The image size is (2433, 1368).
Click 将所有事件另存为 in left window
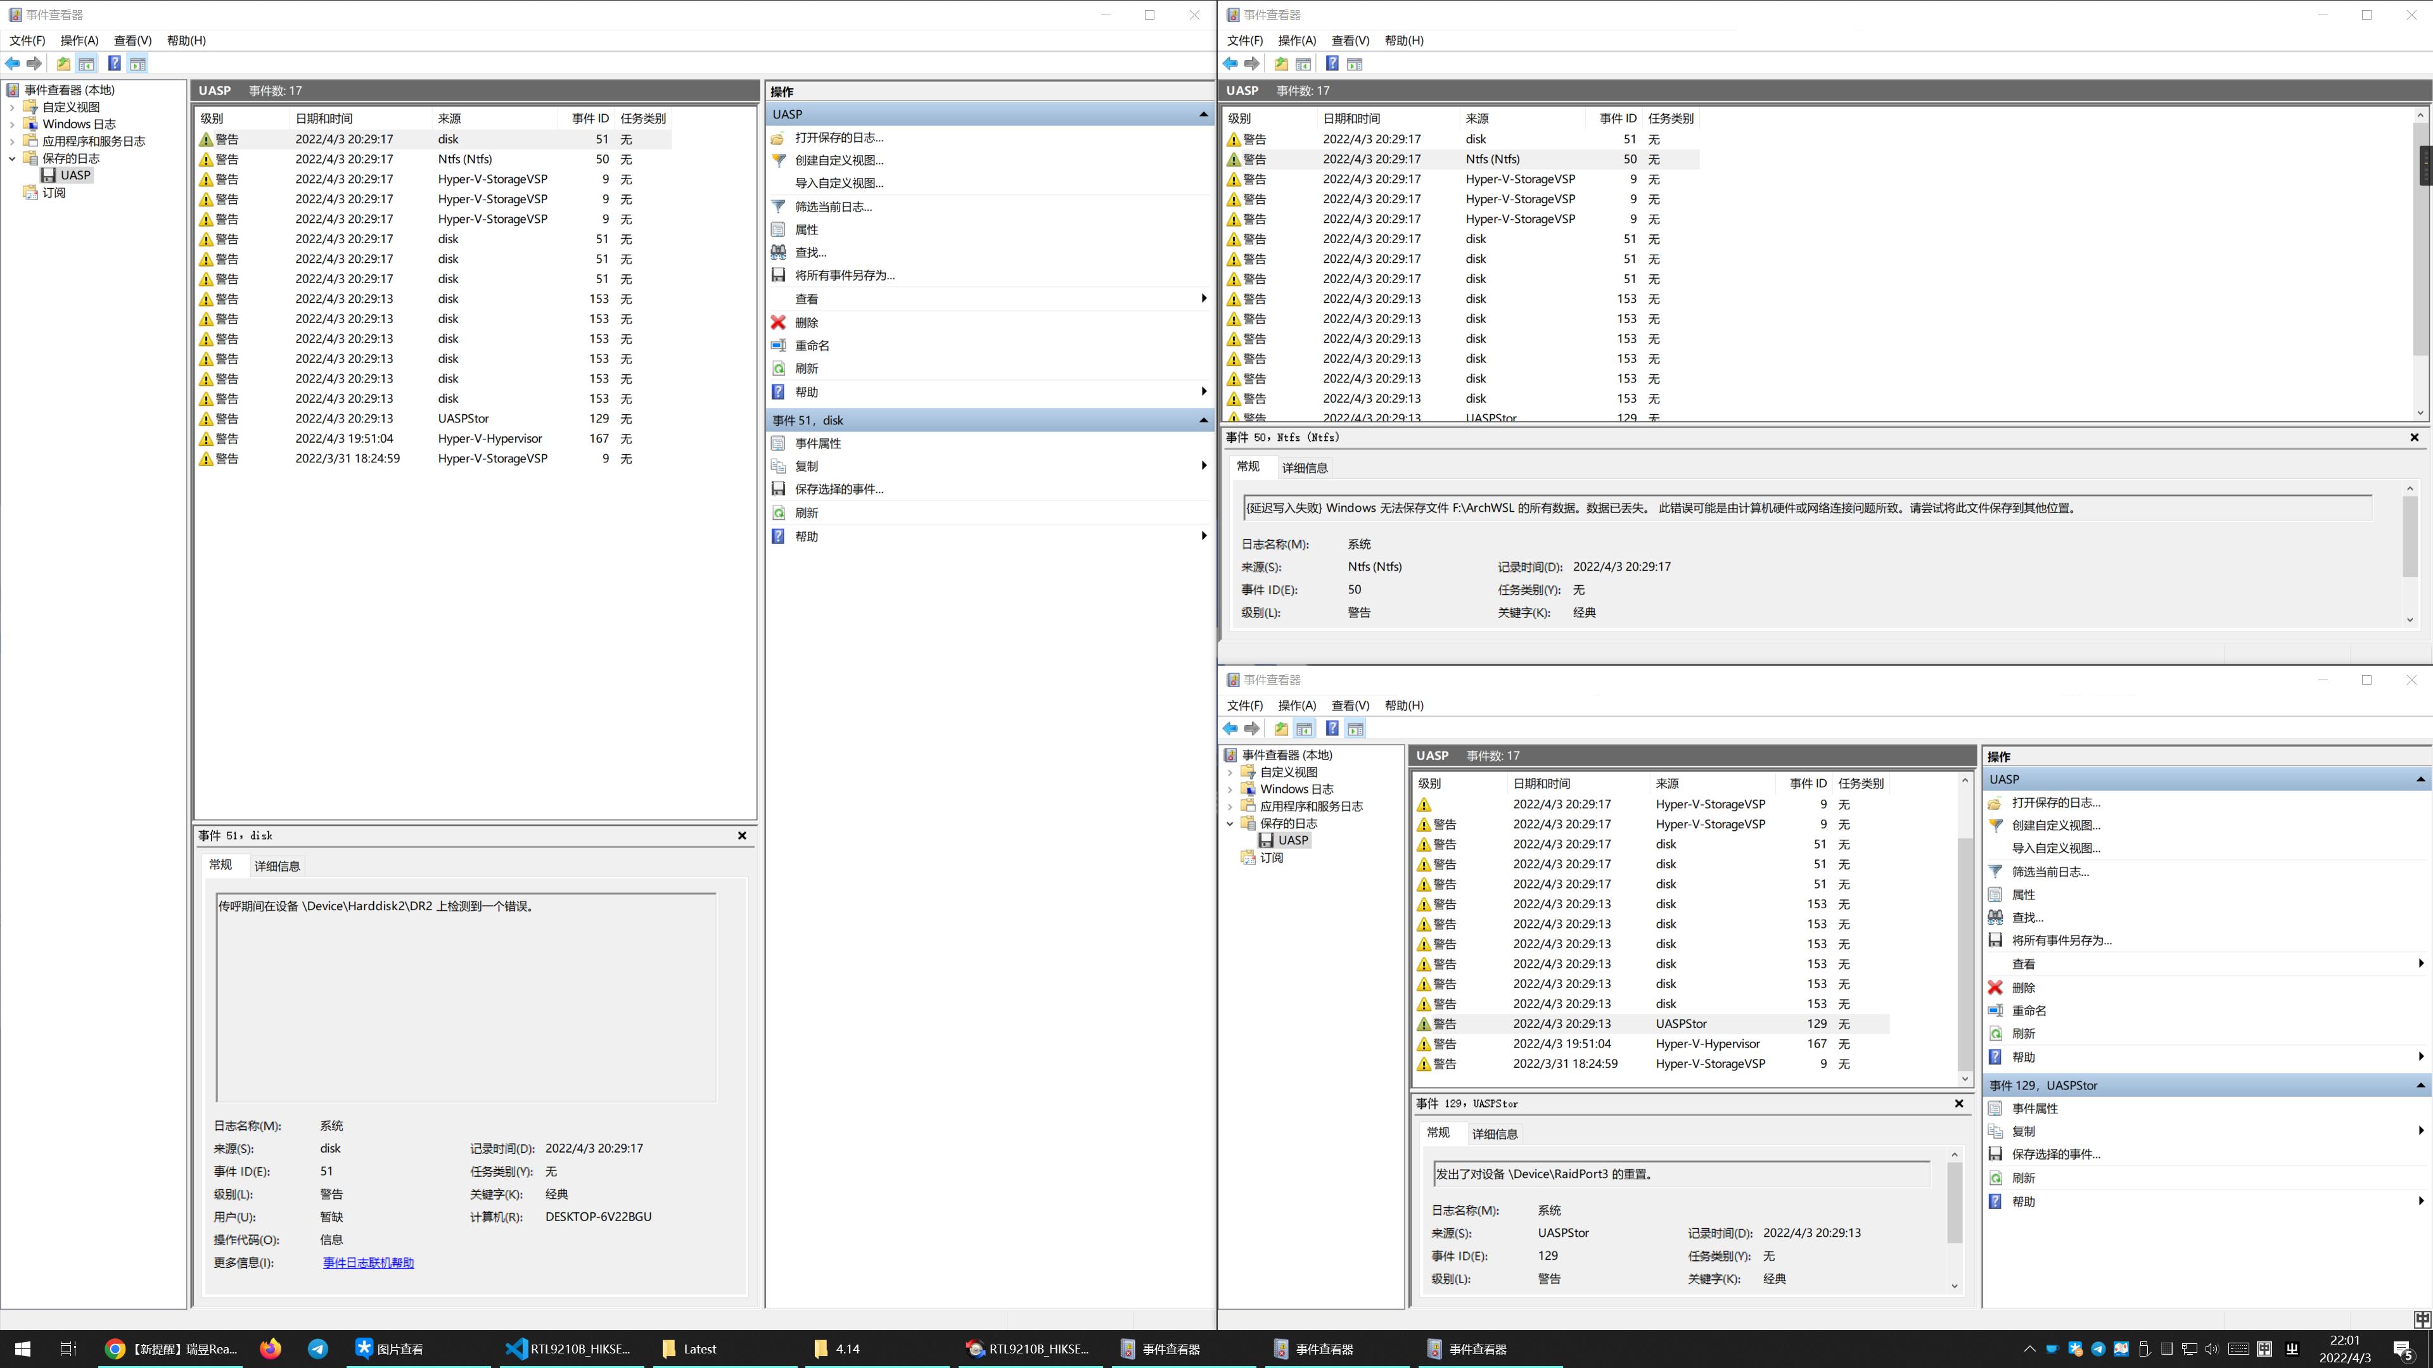coord(845,275)
